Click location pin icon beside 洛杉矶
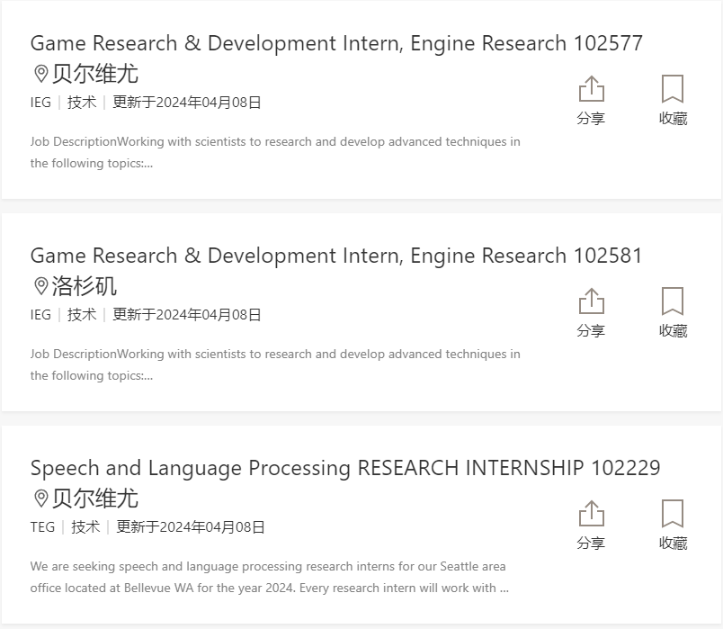723x629 pixels. click(41, 286)
